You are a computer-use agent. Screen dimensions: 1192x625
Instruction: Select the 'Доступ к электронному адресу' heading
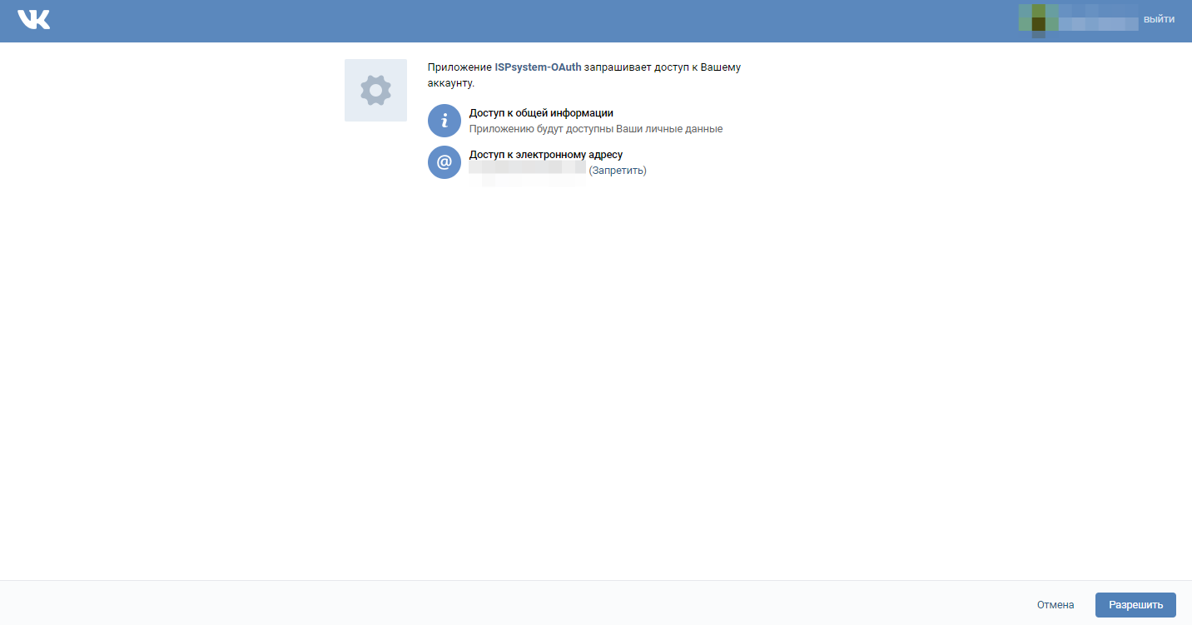(546, 155)
